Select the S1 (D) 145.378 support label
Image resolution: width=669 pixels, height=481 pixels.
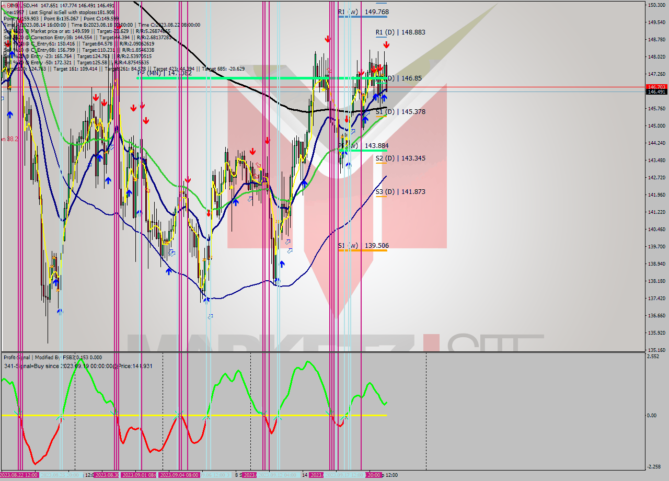pyautogui.click(x=400, y=112)
